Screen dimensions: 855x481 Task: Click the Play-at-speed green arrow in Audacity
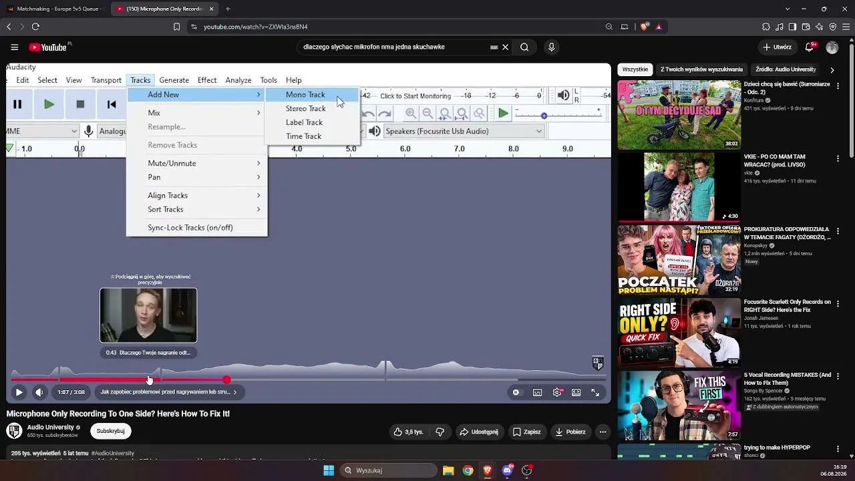point(503,114)
